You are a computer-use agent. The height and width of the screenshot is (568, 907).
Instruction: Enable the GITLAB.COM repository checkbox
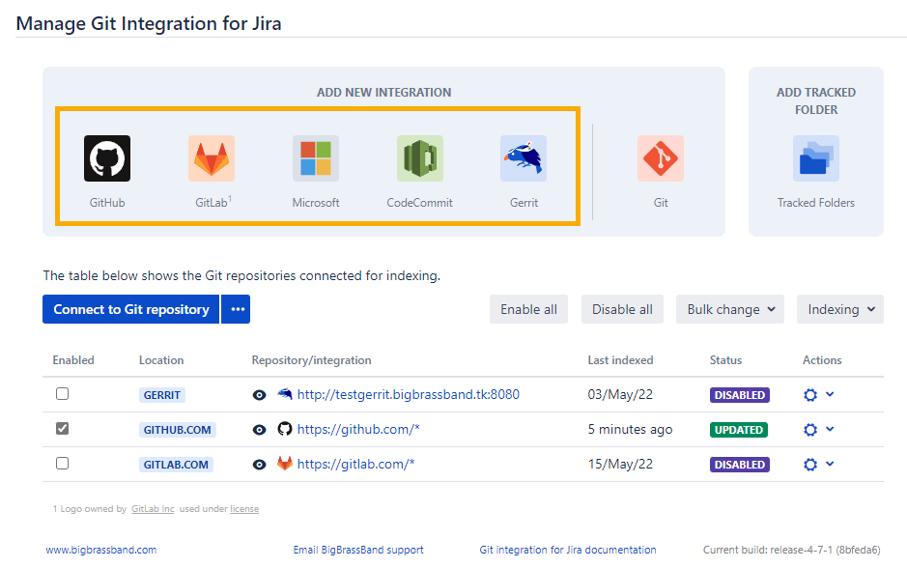point(63,464)
